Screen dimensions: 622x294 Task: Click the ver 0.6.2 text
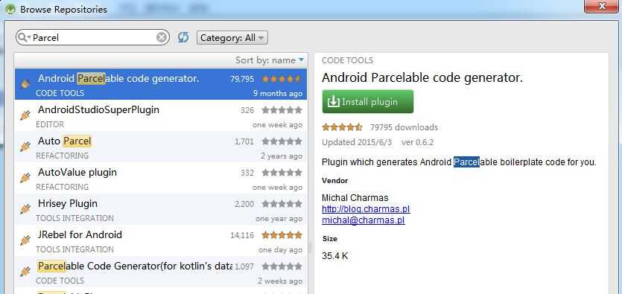coord(418,142)
